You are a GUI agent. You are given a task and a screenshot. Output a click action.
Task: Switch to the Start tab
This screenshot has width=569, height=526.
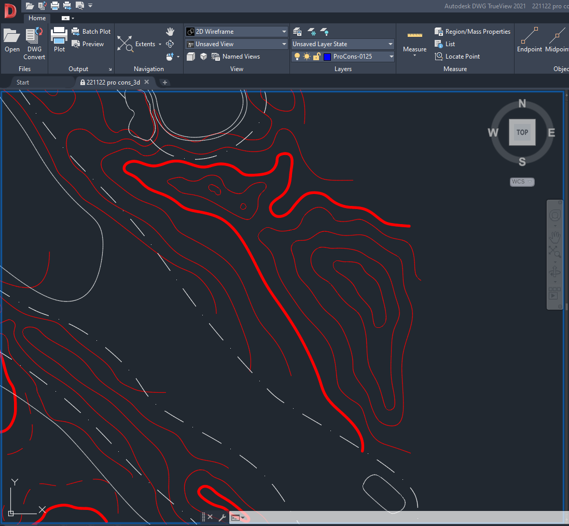point(22,82)
